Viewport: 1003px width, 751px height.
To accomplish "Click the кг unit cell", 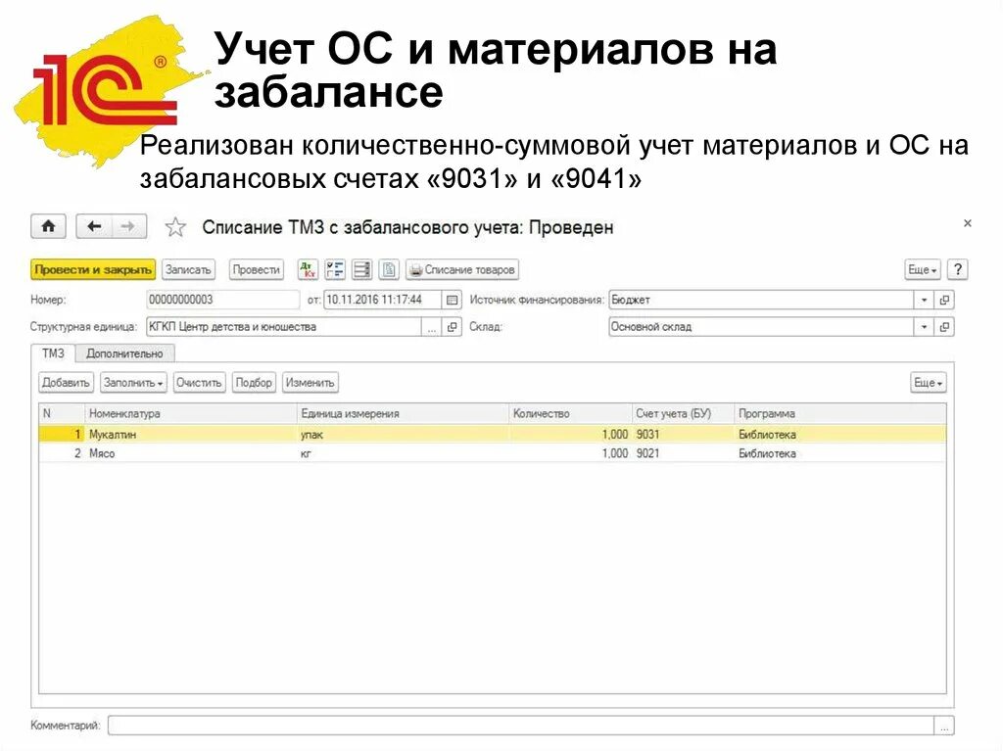I will point(403,453).
